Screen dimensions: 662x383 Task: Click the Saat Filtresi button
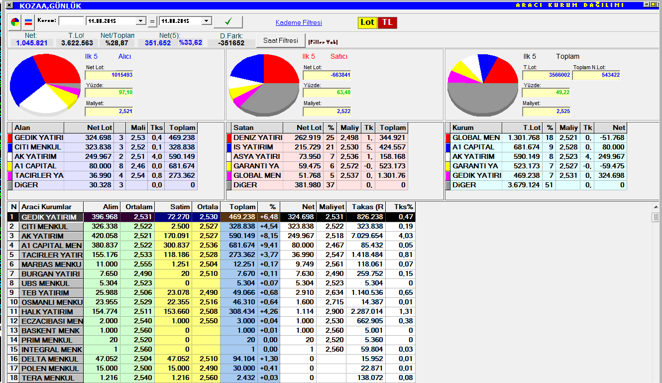(x=280, y=41)
